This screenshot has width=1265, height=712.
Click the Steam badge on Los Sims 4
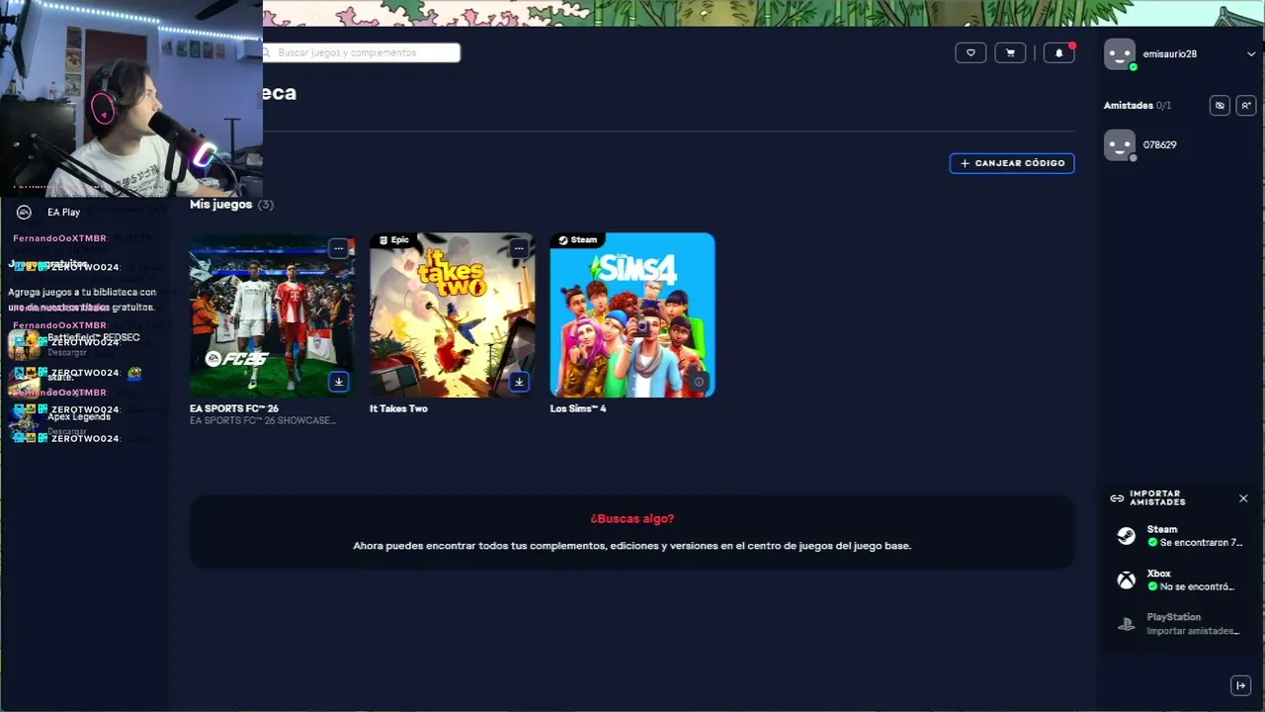578,240
